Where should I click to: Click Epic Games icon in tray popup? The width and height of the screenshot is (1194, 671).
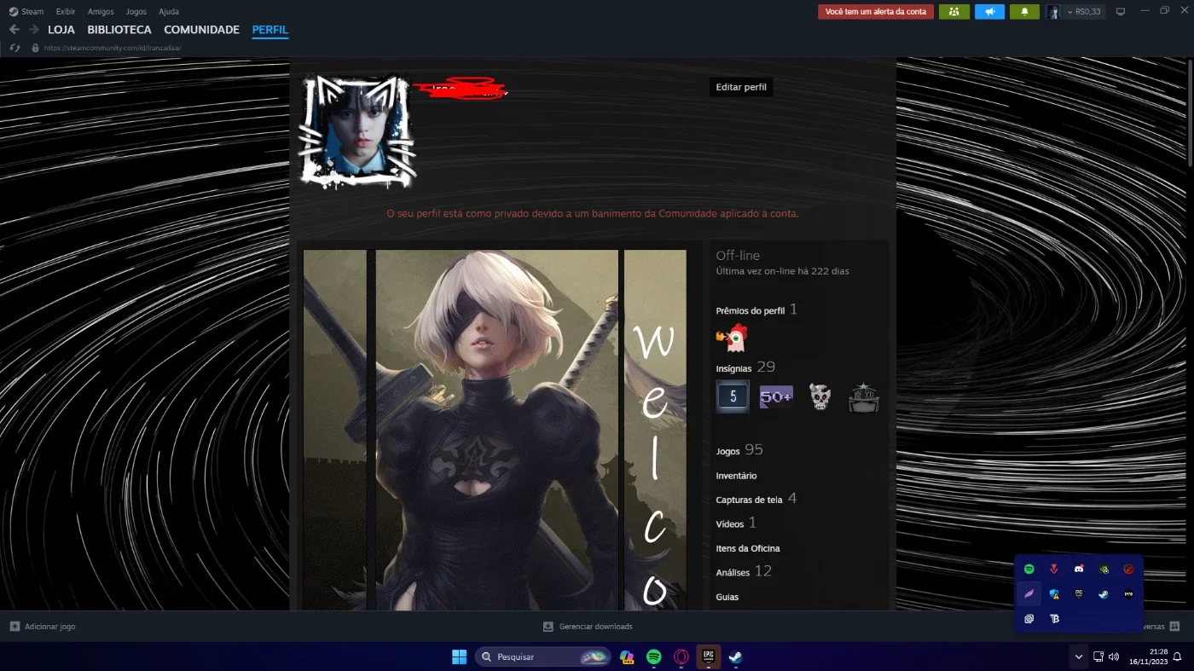pyautogui.click(x=1079, y=593)
